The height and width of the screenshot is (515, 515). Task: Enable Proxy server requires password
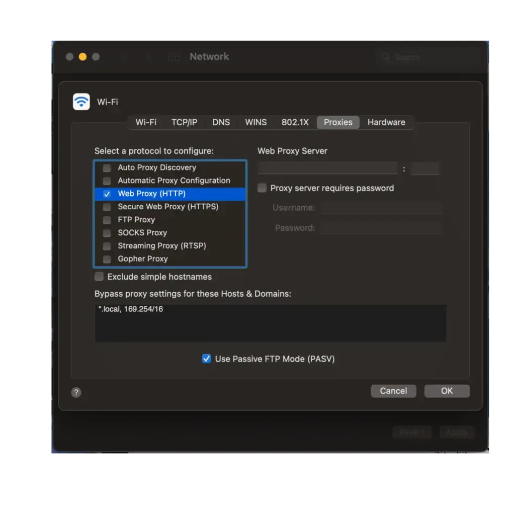coord(262,188)
